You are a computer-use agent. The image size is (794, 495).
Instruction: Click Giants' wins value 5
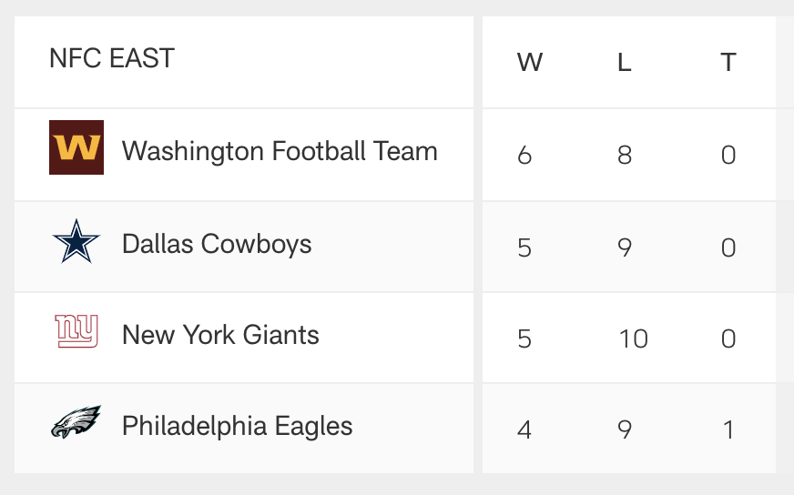[524, 338]
